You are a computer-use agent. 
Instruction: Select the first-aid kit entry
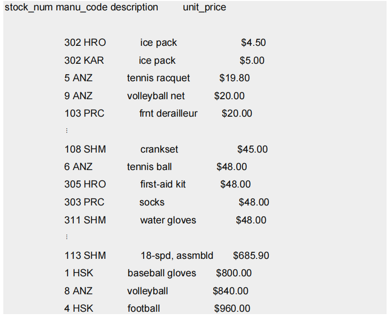(163, 184)
